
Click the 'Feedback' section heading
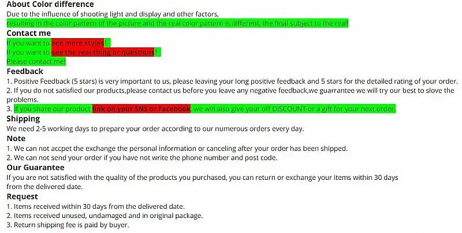[25, 71]
